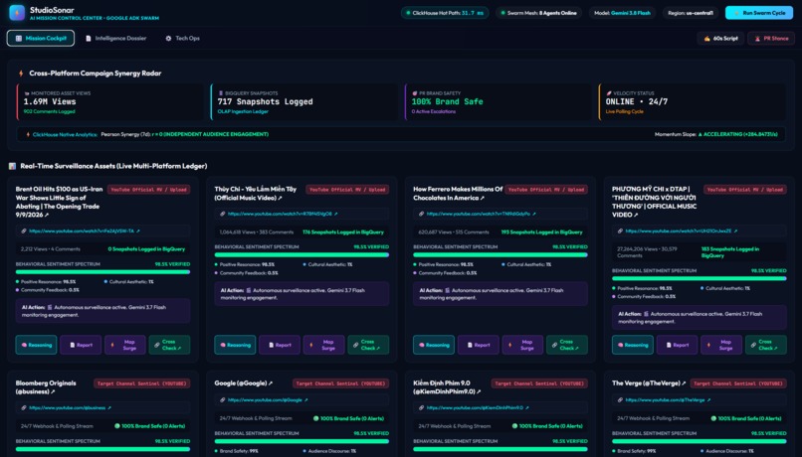This screenshot has height=457, width=802.
Task: Click the Monitored Asset Views tile icon
Action: pyautogui.click(x=27, y=93)
